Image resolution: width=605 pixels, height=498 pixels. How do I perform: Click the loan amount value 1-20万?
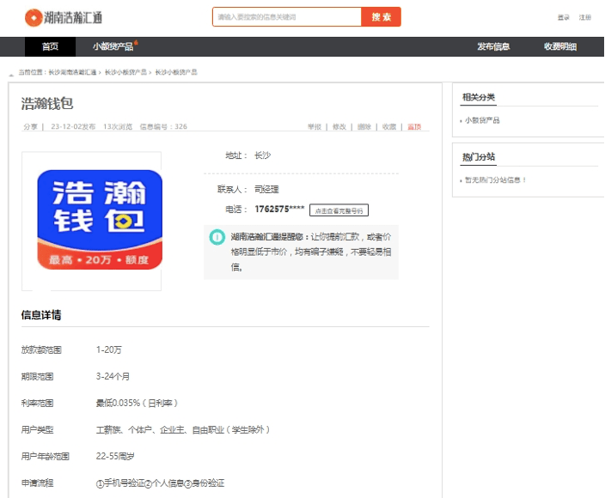tap(109, 349)
